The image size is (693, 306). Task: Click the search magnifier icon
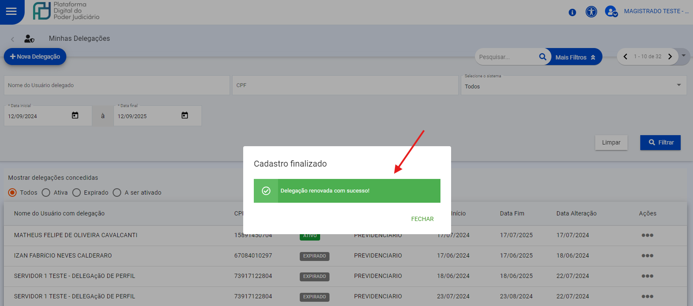(x=542, y=57)
